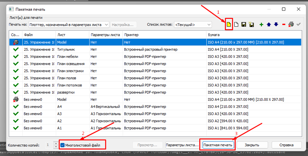Viewport: 308px width, 156px height.
Task: Click the green check status of План полов row
Action: click(x=16, y=78)
